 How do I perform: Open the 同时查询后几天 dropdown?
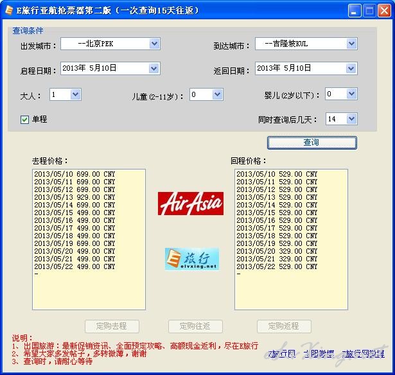click(351, 119)
